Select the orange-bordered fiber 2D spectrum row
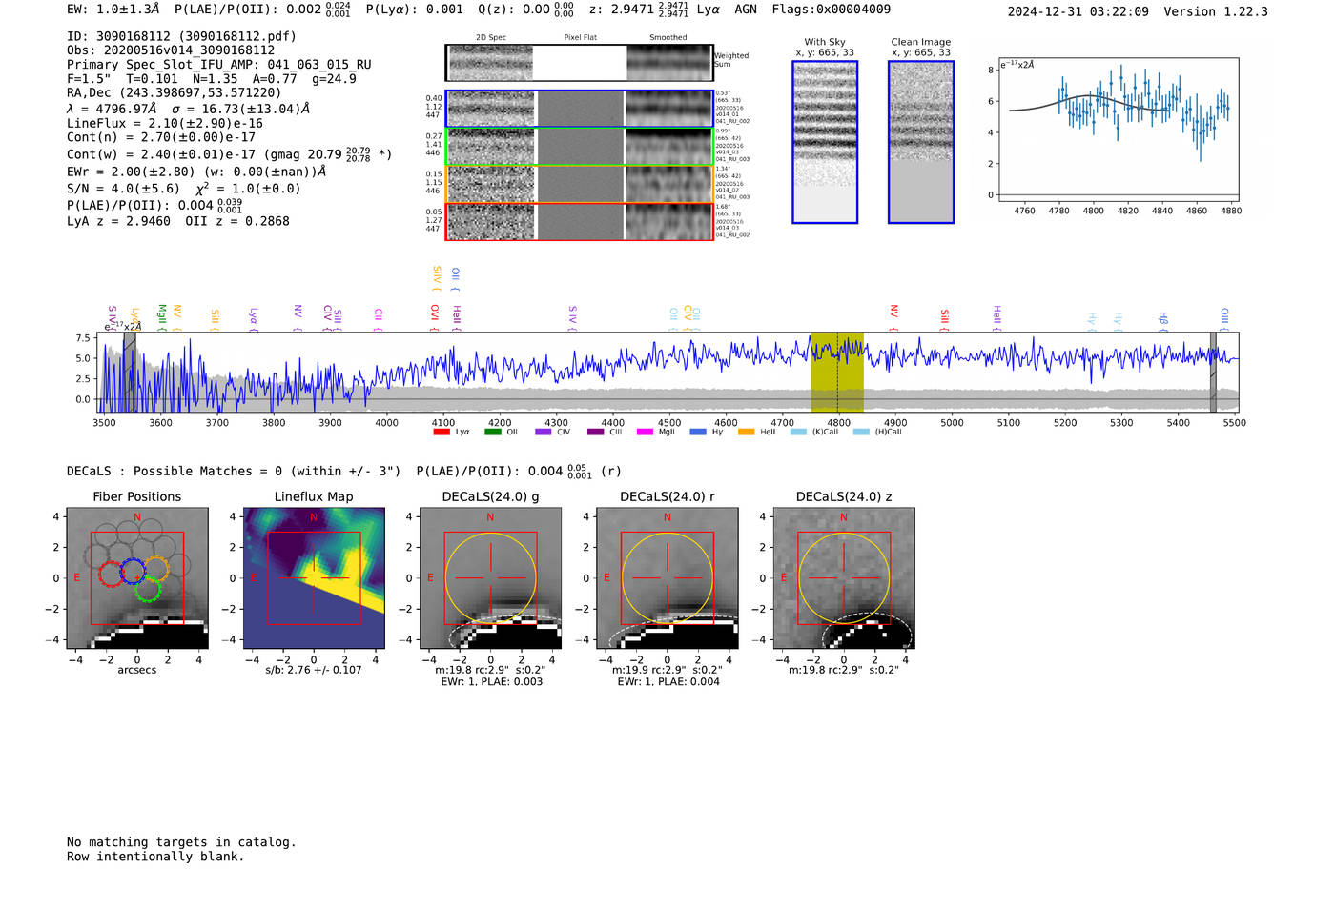 pyautogui.click(x=580, y=184)
